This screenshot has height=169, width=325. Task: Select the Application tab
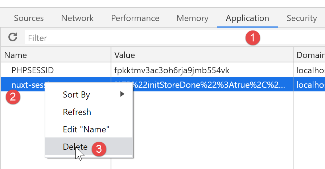tap(247, 18)
